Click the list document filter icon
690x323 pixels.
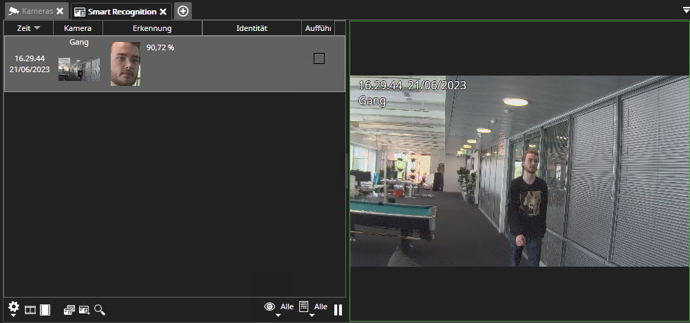303,307
